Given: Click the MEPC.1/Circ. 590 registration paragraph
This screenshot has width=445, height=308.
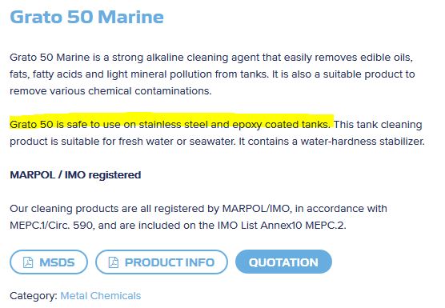Looking at the screenshot, I should [x=198, y=217].
